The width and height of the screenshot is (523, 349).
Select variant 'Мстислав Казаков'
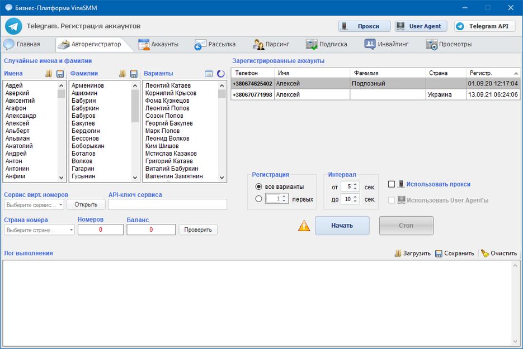coord(171,154)
